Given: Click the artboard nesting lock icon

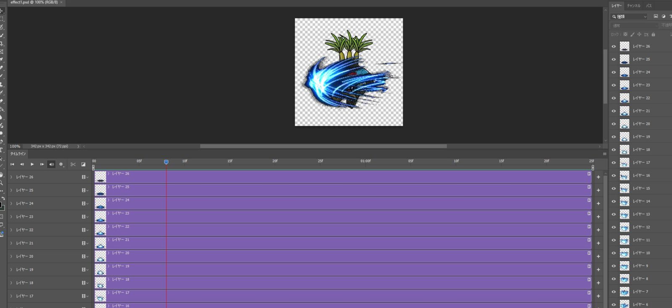Looking at the screenshot, I should [646, 34].
